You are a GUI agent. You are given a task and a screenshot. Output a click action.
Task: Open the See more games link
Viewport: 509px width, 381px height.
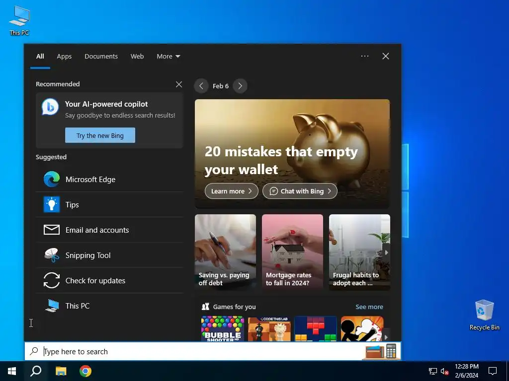tap(369, 307)
